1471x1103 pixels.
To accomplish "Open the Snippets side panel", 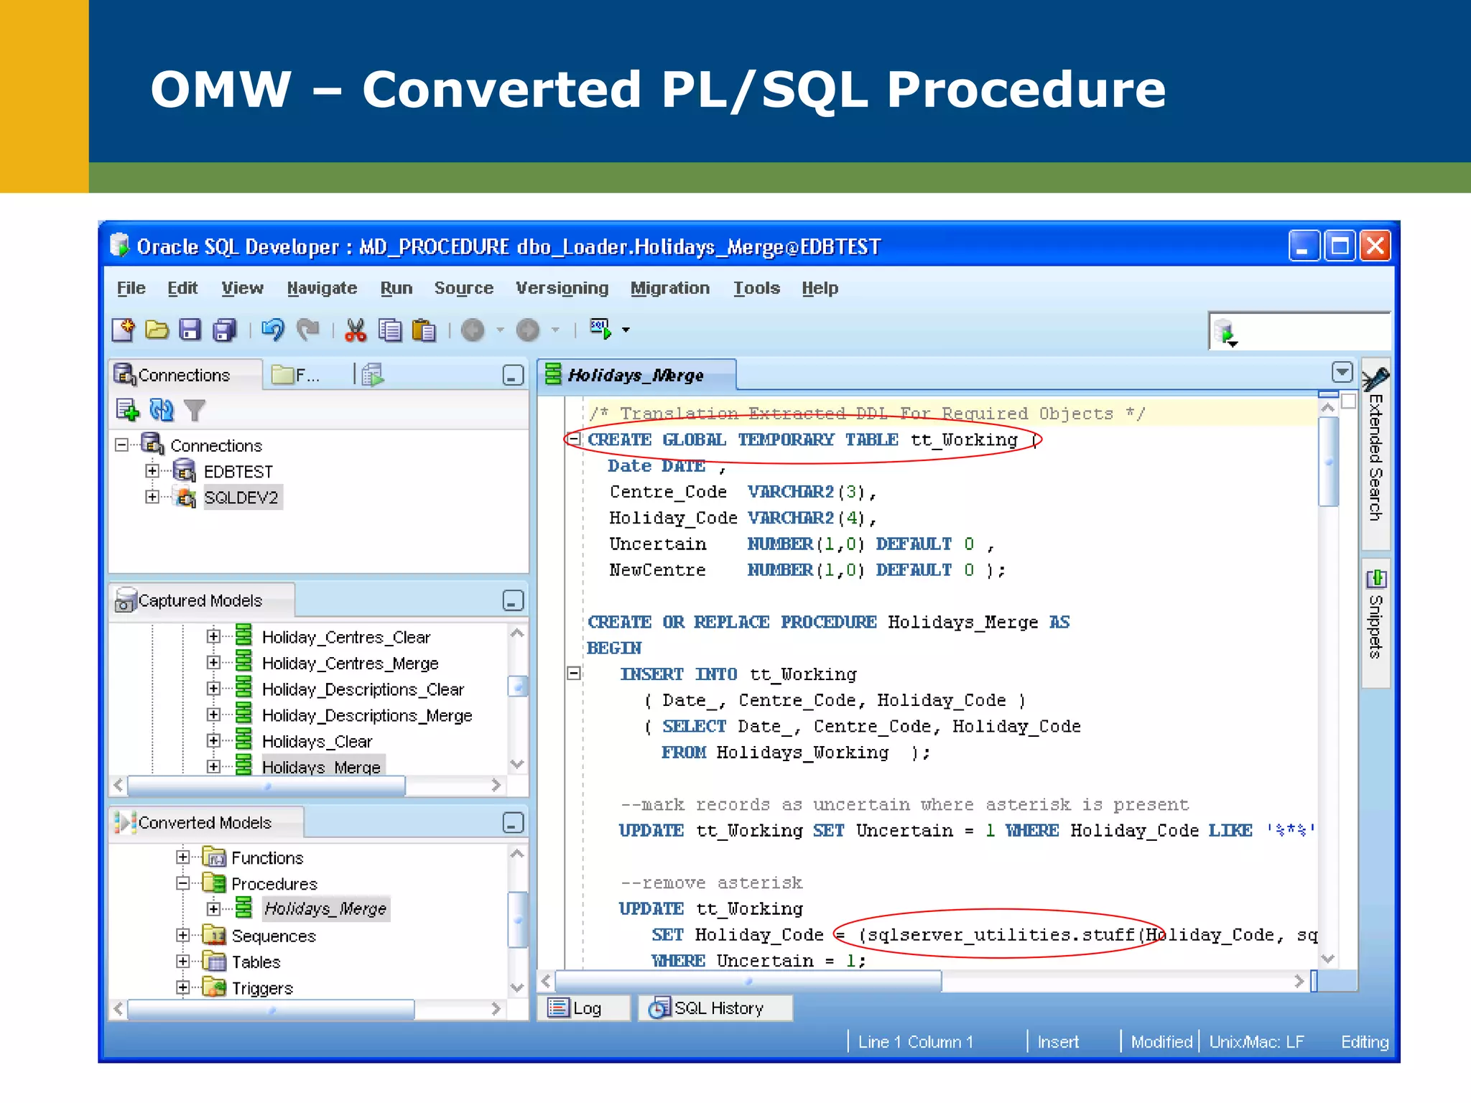I will 1375,623.
